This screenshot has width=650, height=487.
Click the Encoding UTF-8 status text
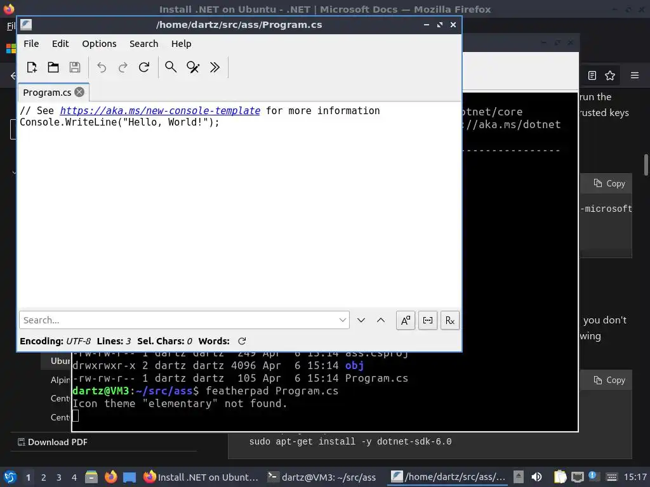[x=55, y=341]
